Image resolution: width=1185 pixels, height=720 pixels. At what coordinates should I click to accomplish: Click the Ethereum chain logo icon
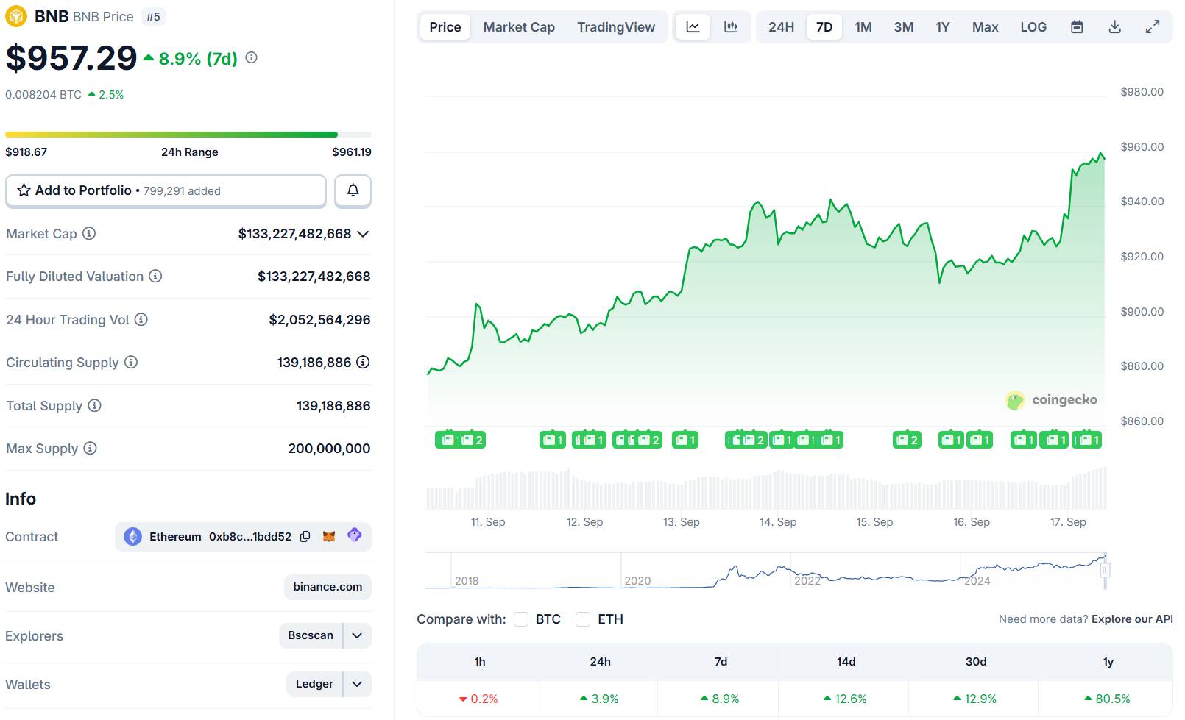[x=132, y=537]
